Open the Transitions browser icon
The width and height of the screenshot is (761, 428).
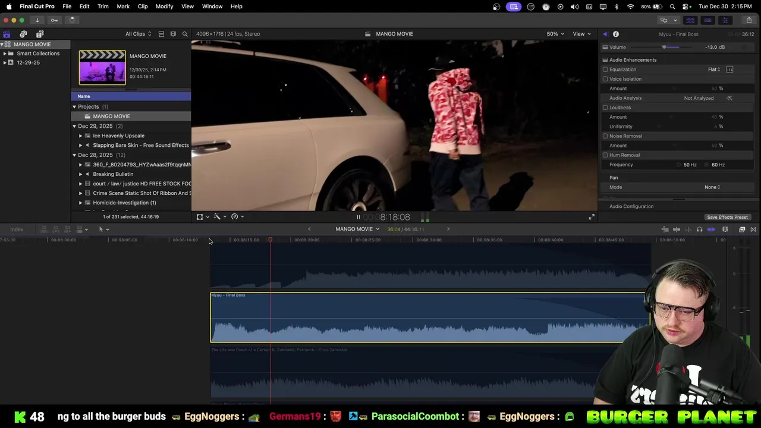[x=753, y=229]
